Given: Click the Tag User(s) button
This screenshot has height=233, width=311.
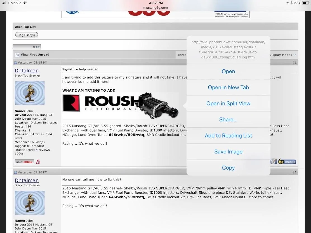Looking at the screenshot, I should (x=27, y=35).
